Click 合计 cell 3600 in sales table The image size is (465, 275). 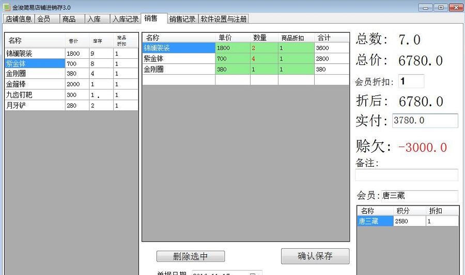332,48
